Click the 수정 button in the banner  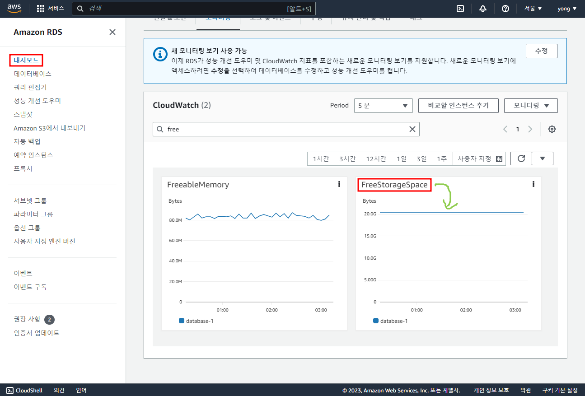(542, 51)
